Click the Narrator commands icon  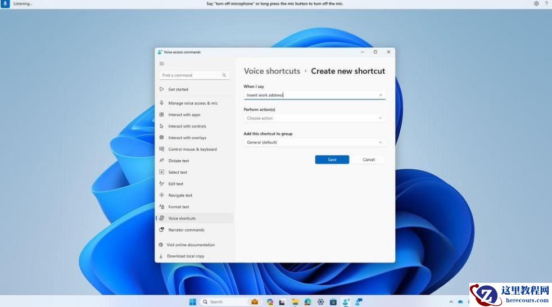click(161, 229)
